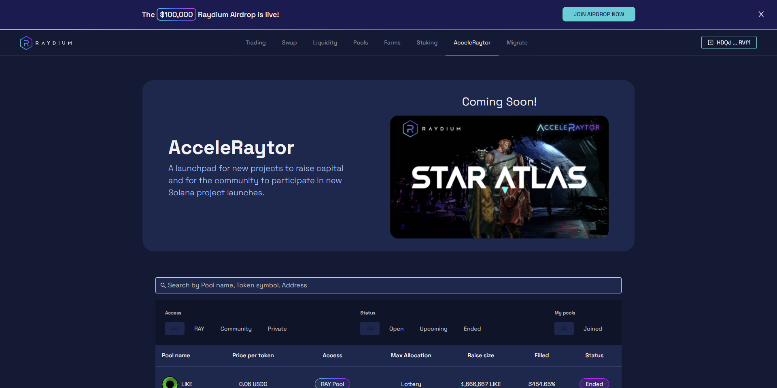Open the Staking tab
This screenshot has height=388, width=777.
(427, 42)
